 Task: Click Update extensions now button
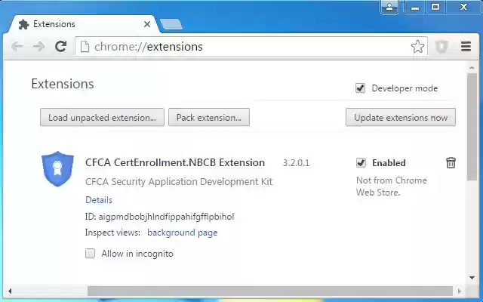[x=401, y=117]
